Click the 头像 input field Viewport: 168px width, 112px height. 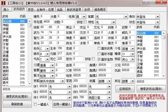(x=62, y=16)
